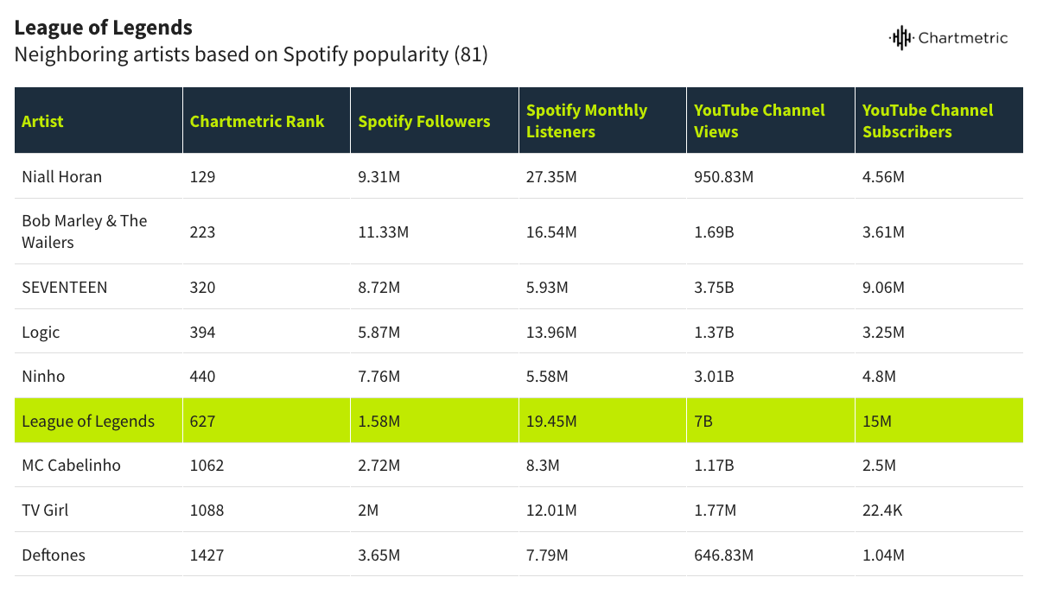The image size is (1037, 590).
Task: Click highlighted League of Legends row
Action: point(88,422)
